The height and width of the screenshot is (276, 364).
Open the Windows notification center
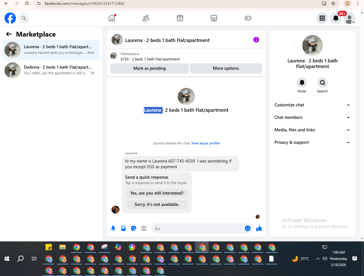coord(355,259)
